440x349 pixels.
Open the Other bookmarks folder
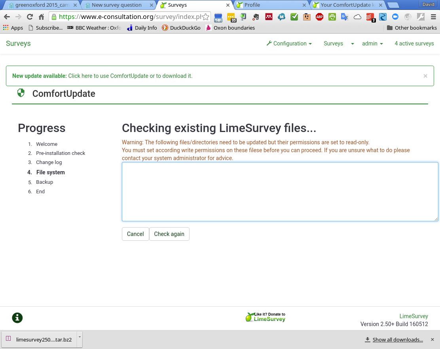[412, 28]
